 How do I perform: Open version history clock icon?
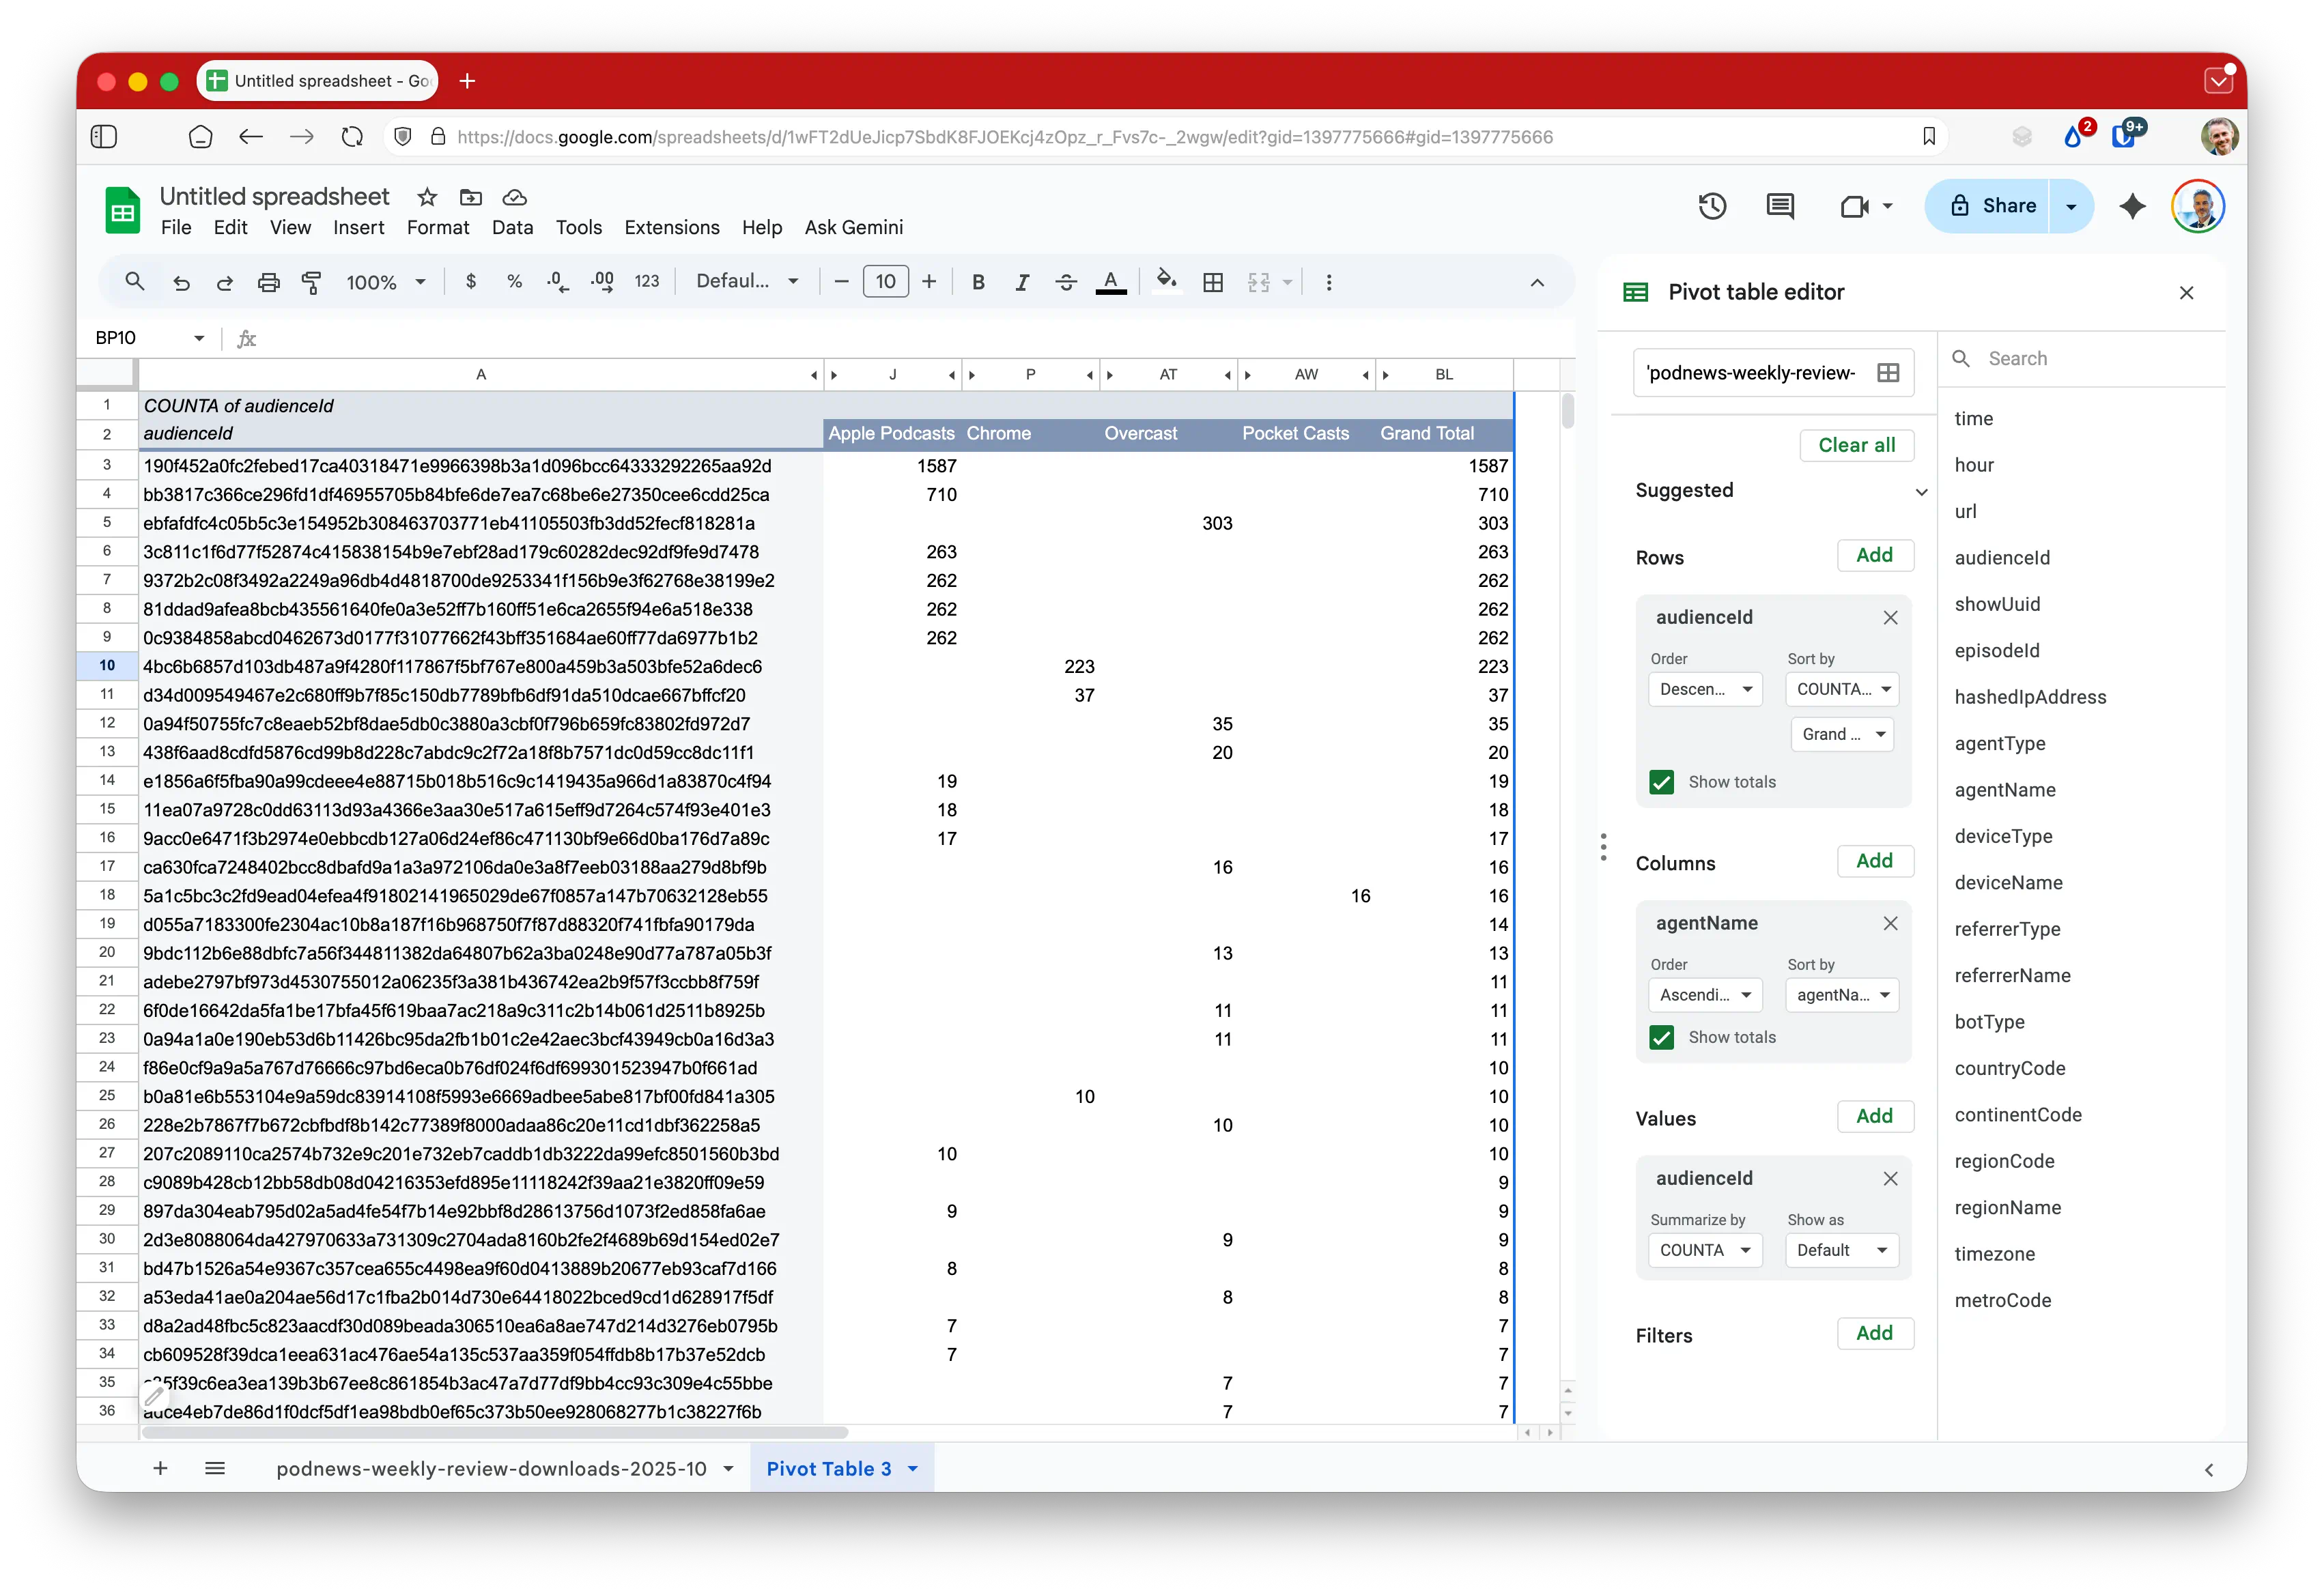[1712, 206]
